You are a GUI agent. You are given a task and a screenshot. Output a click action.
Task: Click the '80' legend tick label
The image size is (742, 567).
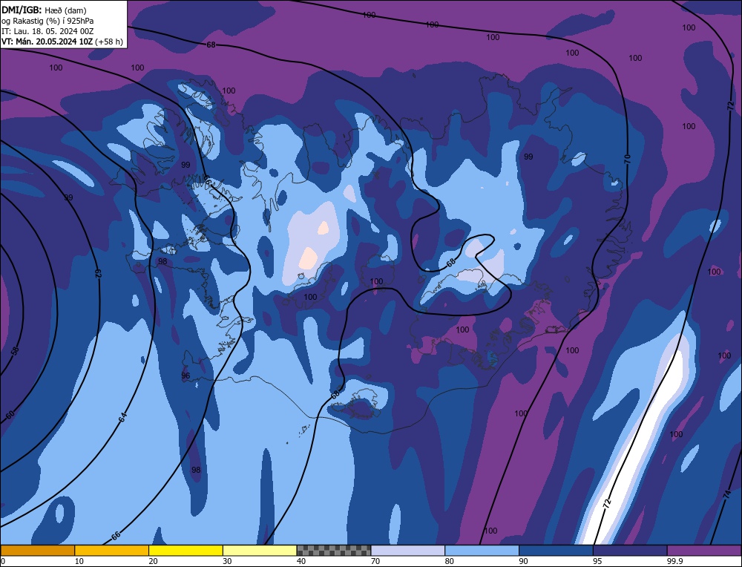(x=450, y=561)
